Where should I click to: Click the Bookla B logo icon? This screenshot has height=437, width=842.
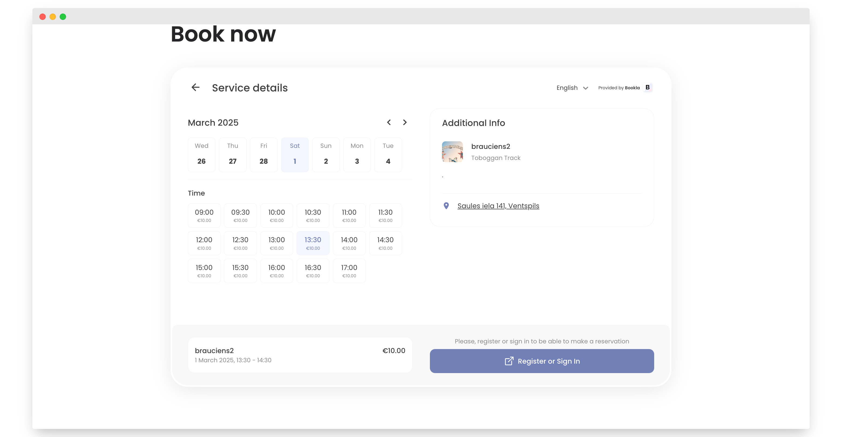tap(647, 87)
